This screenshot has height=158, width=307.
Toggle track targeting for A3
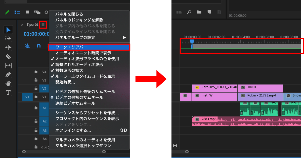[44, 130]
